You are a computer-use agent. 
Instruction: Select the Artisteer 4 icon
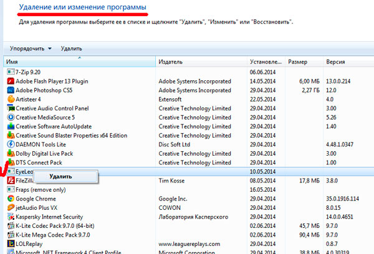pos(11,99)
